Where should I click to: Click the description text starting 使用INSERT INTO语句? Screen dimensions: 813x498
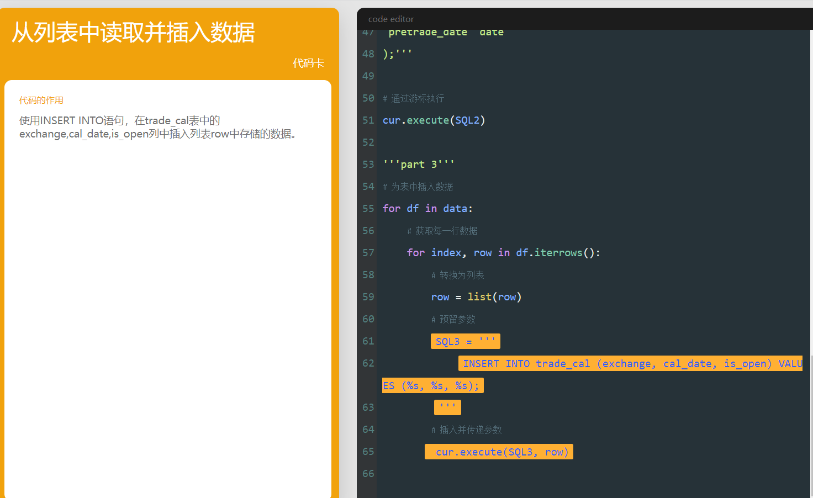[x=160, y=127]
